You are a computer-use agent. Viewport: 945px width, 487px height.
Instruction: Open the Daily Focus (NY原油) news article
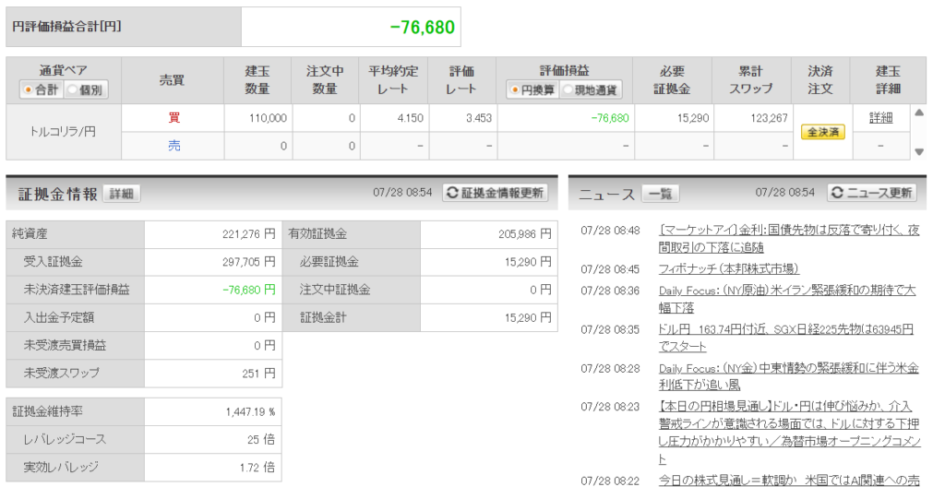click(787, 299)
